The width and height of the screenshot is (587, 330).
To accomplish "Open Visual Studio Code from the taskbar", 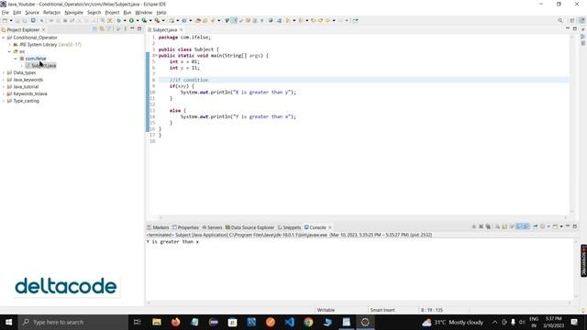I will tap(289, 322).
